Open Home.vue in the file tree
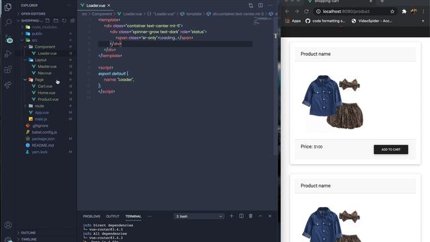This screenshot has height=242, width=430. coord(46,93)
